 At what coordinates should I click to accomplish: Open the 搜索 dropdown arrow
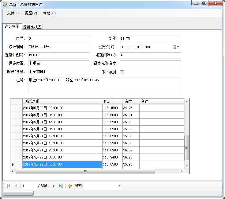click(x=119, y=186)
